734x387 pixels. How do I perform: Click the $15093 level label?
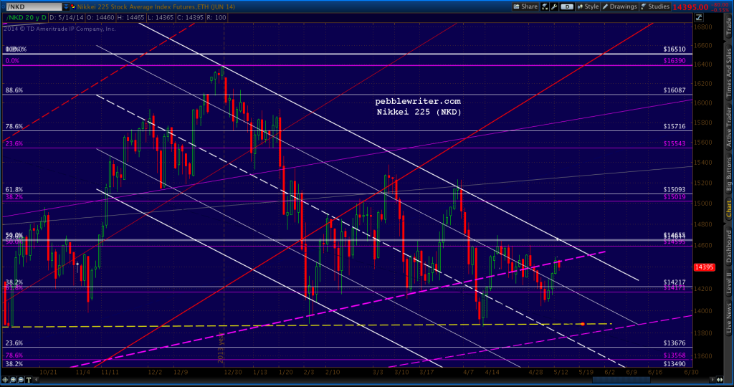coord(675,189)
